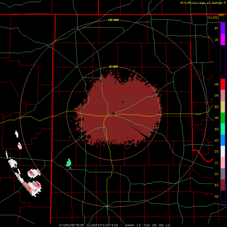Select the brown BI biological swatch
The image size is (227, 227).
click(x=223, y=185)
